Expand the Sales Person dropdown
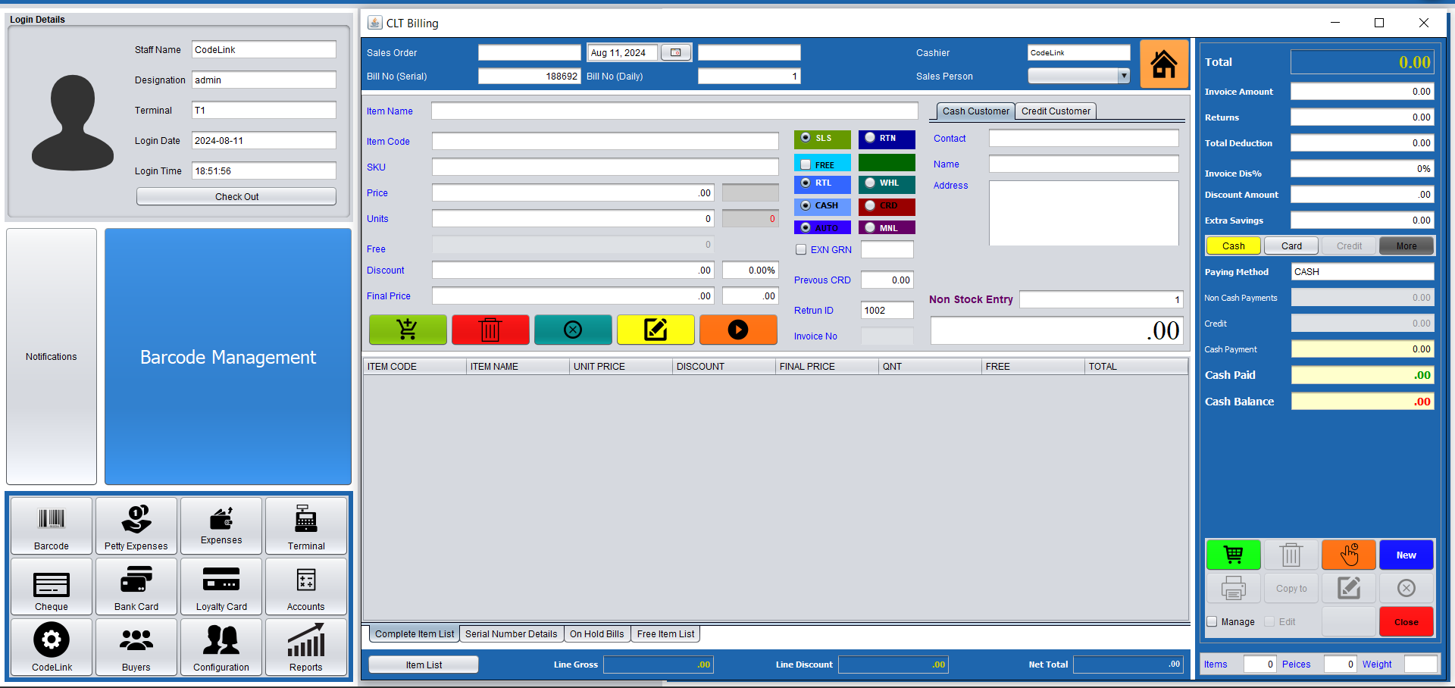 (1124, 76)
